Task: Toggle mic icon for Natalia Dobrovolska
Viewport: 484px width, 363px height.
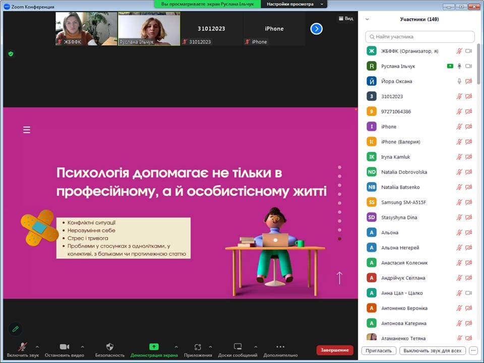Action: (x=459, y=172)
